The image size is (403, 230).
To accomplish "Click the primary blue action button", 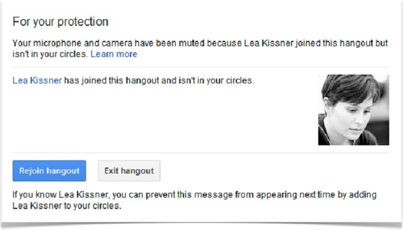I will point(49,171).
